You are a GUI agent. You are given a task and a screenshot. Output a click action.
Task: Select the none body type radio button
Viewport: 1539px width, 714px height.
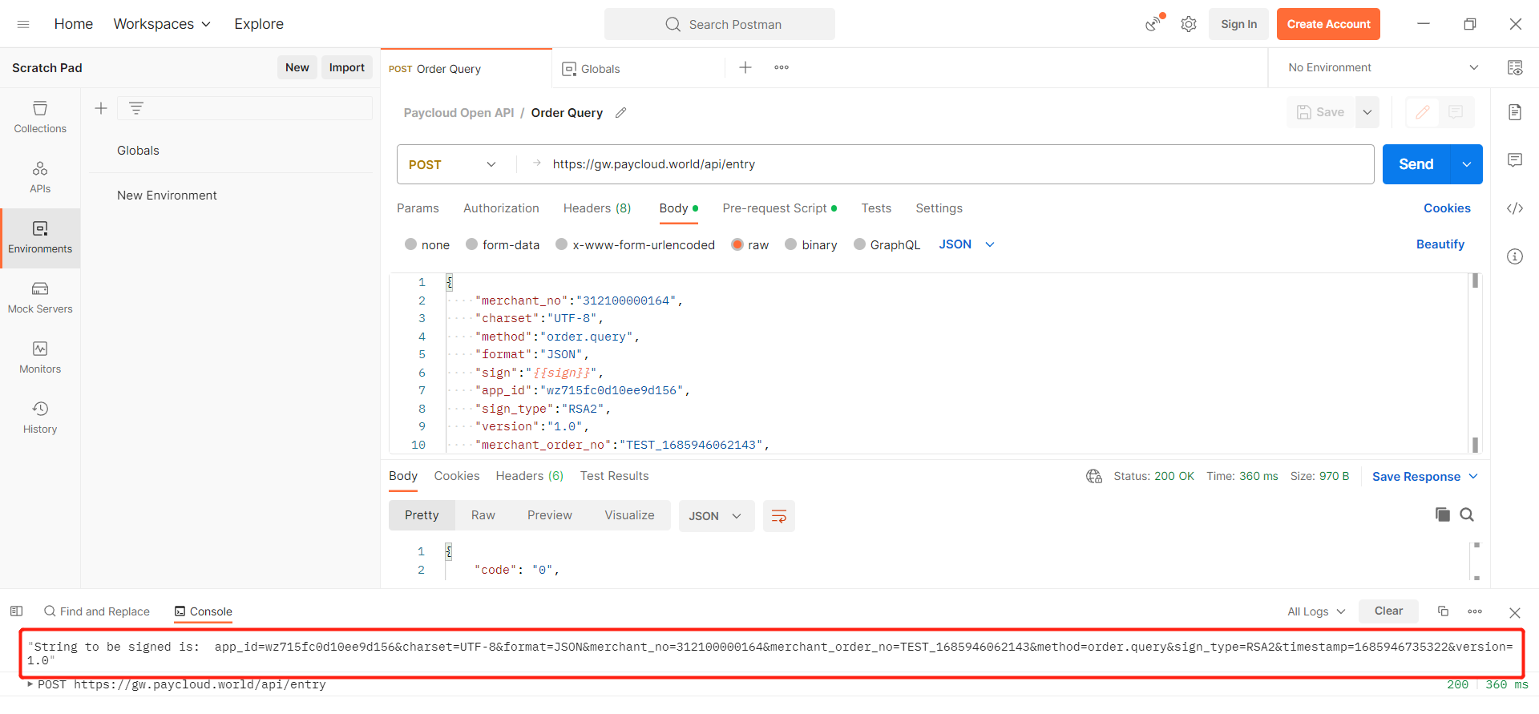pyautogui.click(x=411, y=244)
